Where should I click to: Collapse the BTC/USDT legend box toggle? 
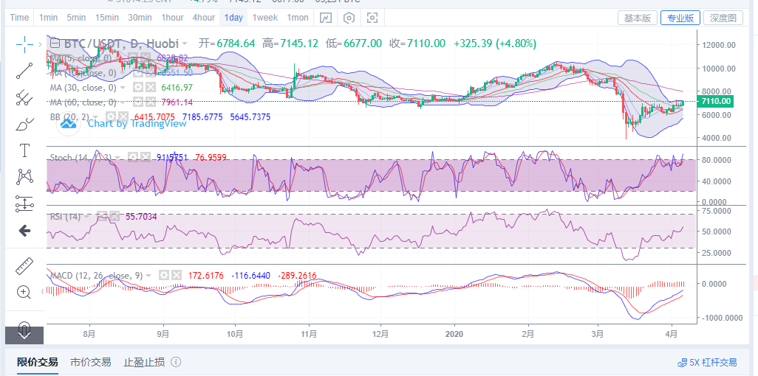click(55, 43)
